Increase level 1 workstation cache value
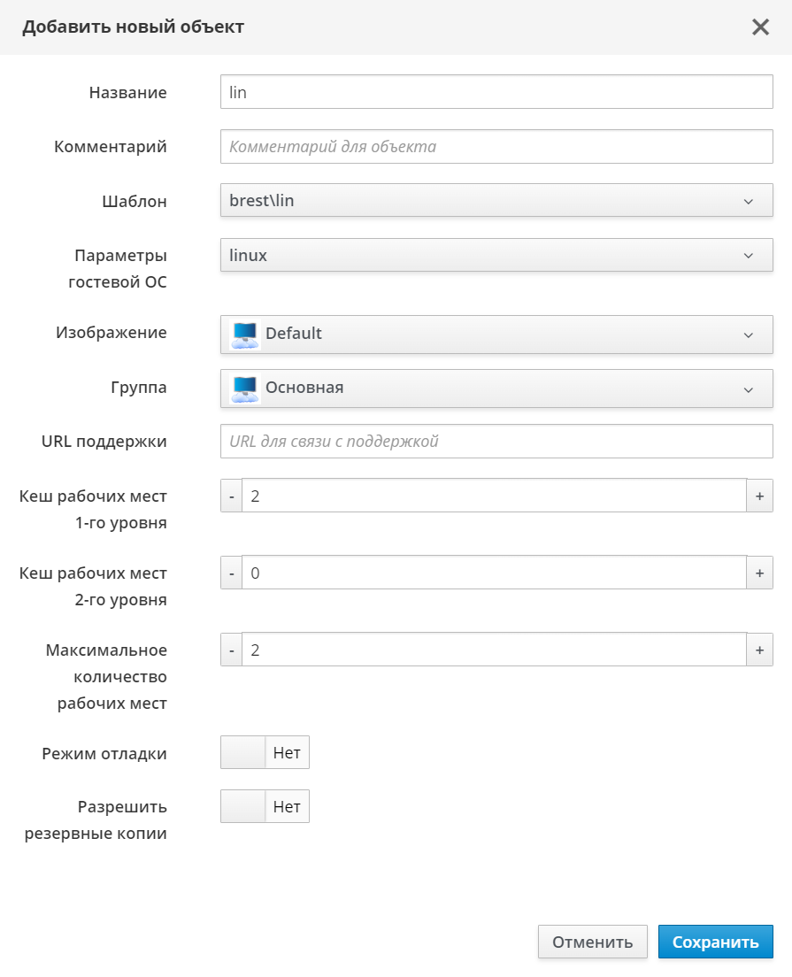Viewport: 792px width, 977px height. (x=759, y=496)
